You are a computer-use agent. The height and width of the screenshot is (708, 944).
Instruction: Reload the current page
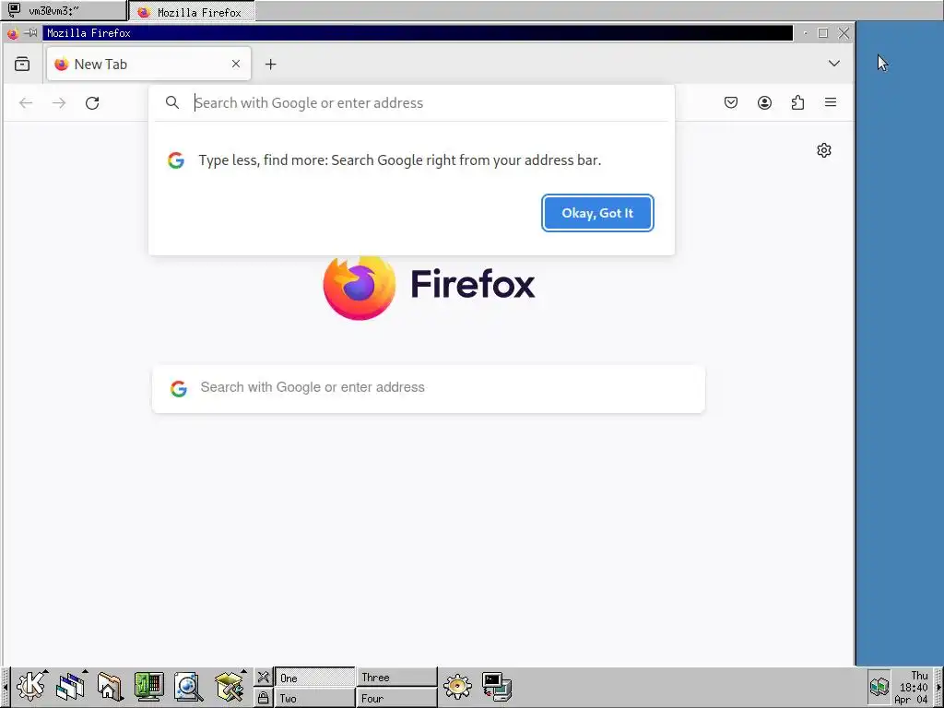tap(92, 103)
